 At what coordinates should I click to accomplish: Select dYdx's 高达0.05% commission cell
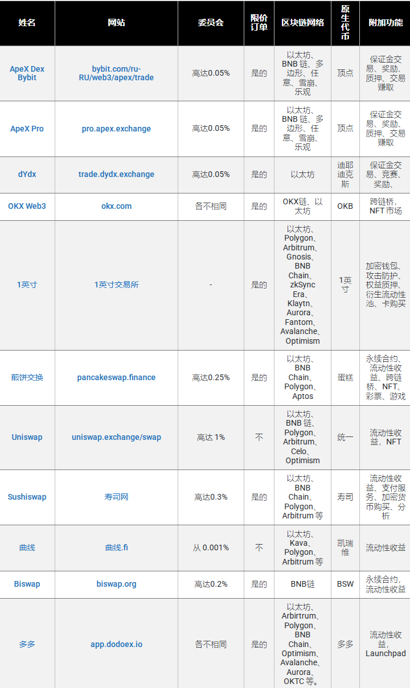(211, 174)
